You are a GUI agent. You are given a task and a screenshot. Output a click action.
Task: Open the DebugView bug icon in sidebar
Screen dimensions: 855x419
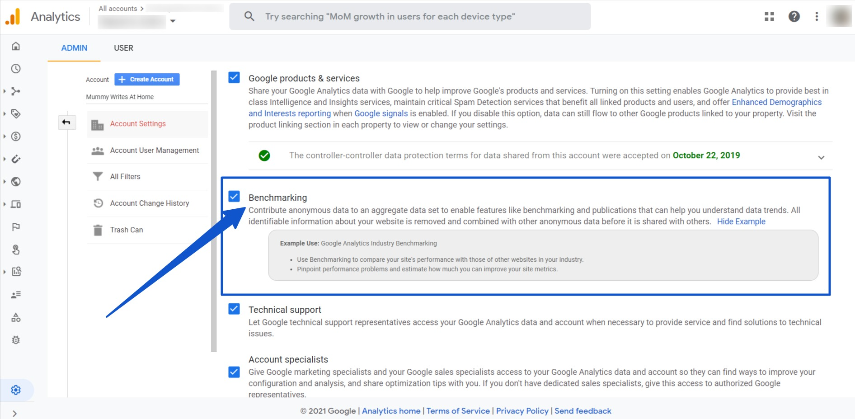[16, 340]
